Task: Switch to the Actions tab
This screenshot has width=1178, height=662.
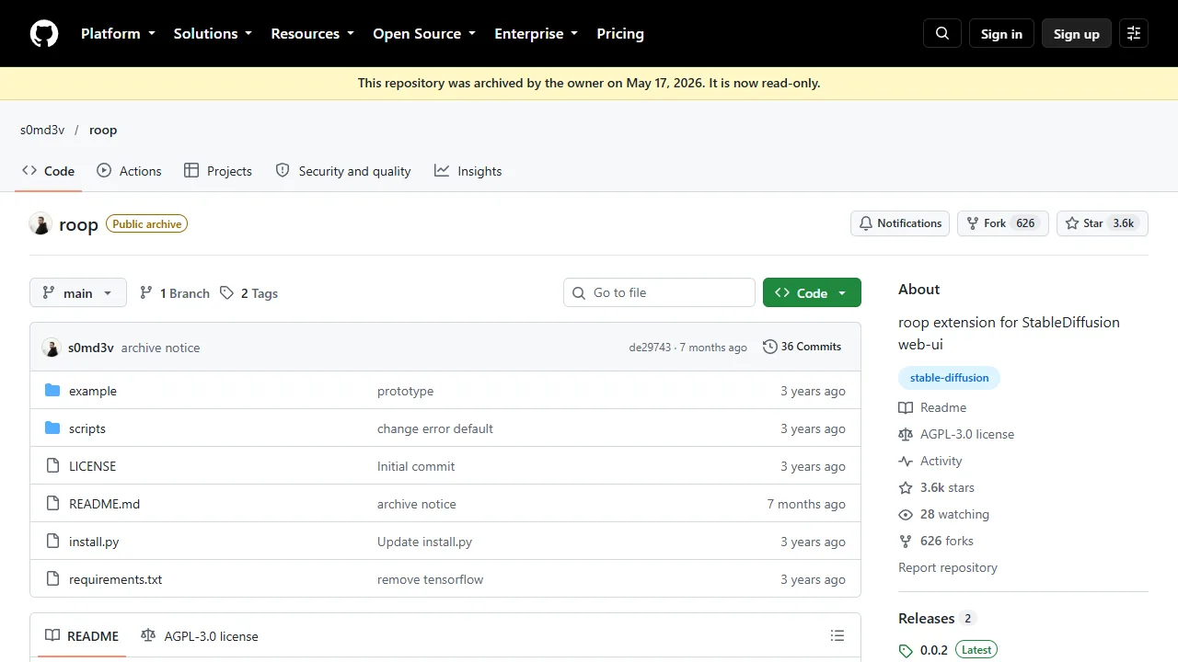Action: (x=129, y=171)
